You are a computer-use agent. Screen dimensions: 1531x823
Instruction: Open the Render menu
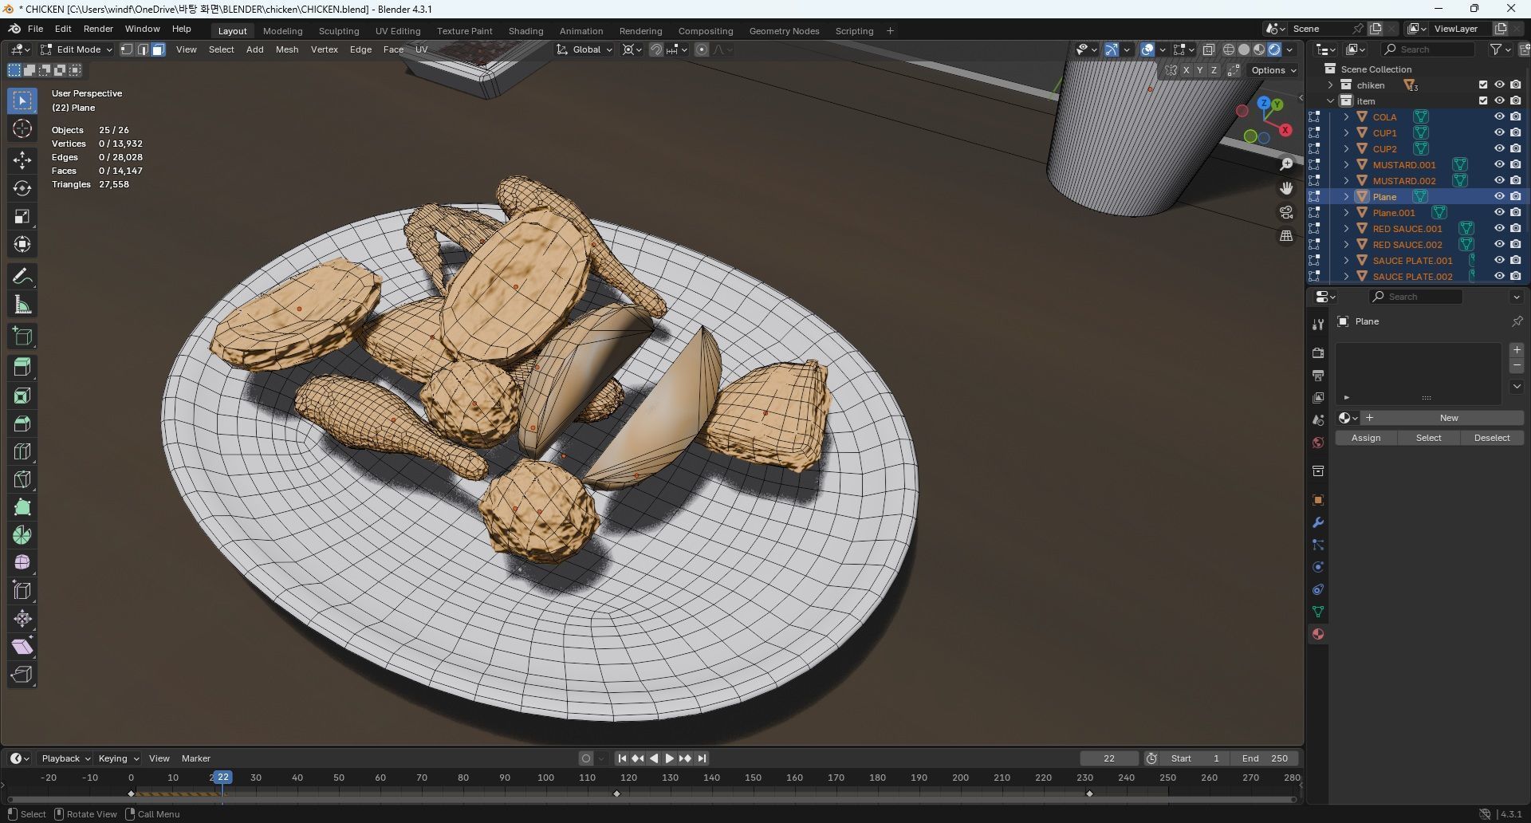(98, 29)
